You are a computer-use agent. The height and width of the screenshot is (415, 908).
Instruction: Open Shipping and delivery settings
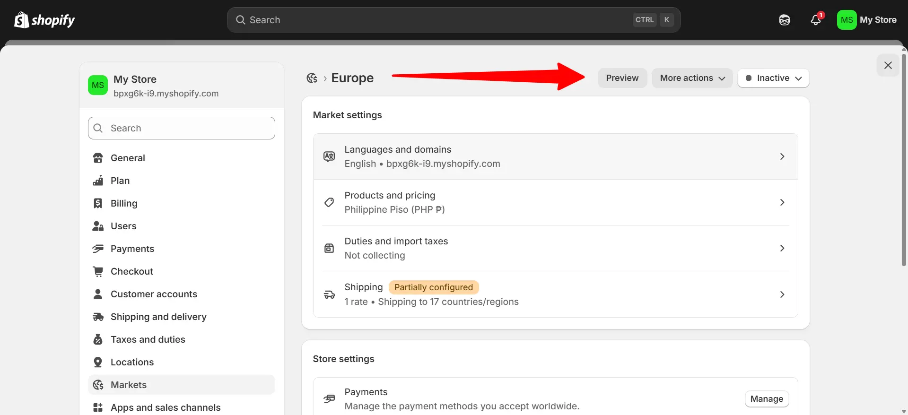182,317
